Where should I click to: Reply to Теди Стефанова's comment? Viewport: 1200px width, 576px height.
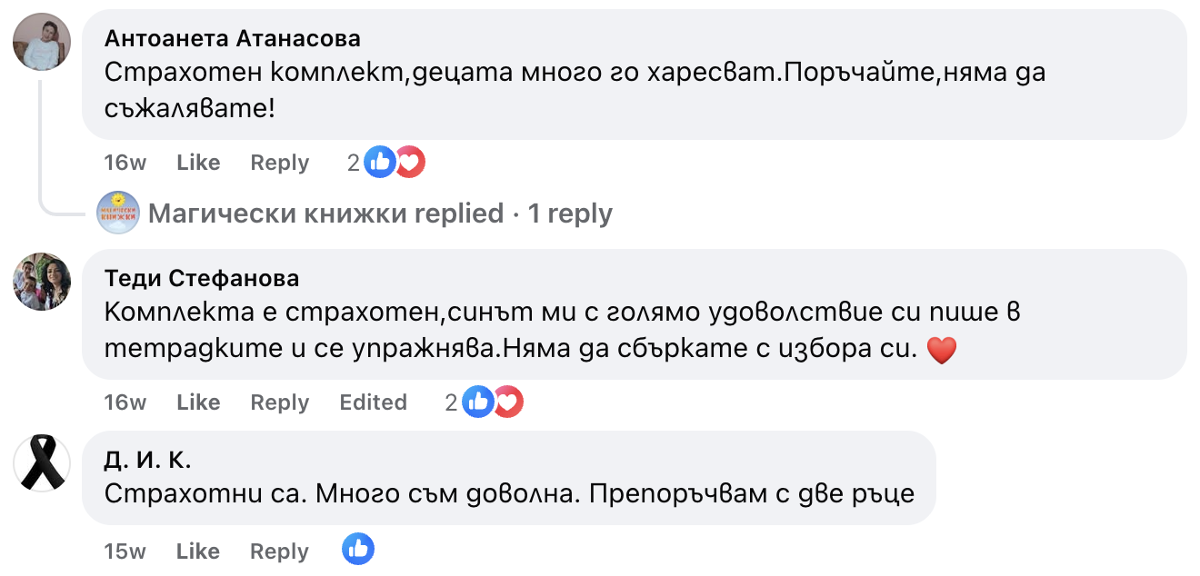(279, 402)
